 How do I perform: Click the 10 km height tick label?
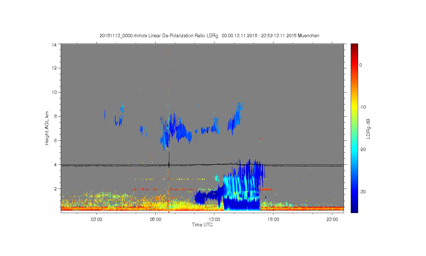pos(54,92)
